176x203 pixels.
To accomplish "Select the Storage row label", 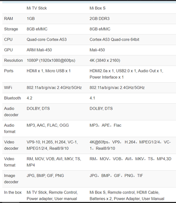I will 11,29.
